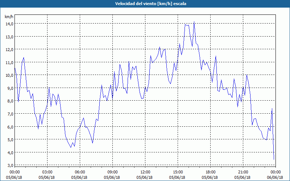Click the '12:00' time label
290x181 pixels.
coord(145,172)
